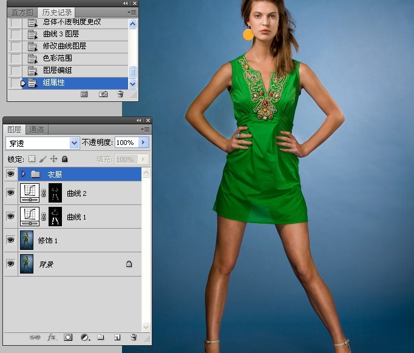Toggle lock image pixels brush icon
Image resolution: width=414 pixels, height=353 pixels.
[x=42, y=159]
